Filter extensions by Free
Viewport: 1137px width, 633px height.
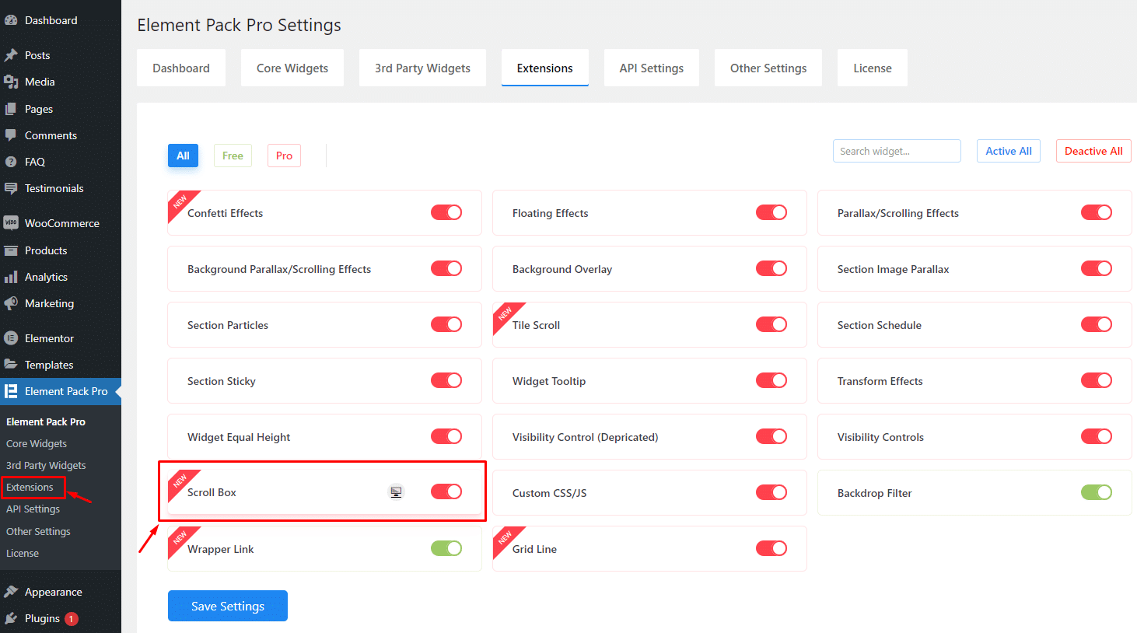(233, 156)
